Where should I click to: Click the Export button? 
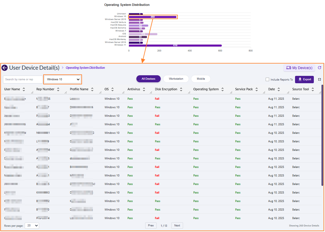tap(304, 79)
